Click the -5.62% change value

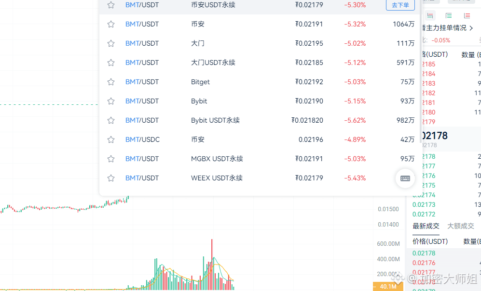click(355, 120)
